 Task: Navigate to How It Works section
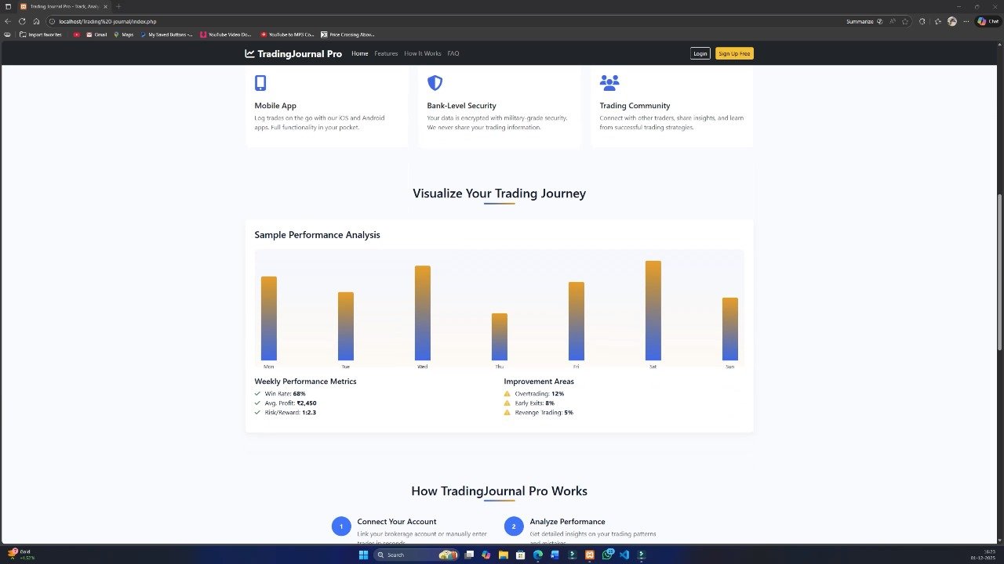(x=423, y=54)
